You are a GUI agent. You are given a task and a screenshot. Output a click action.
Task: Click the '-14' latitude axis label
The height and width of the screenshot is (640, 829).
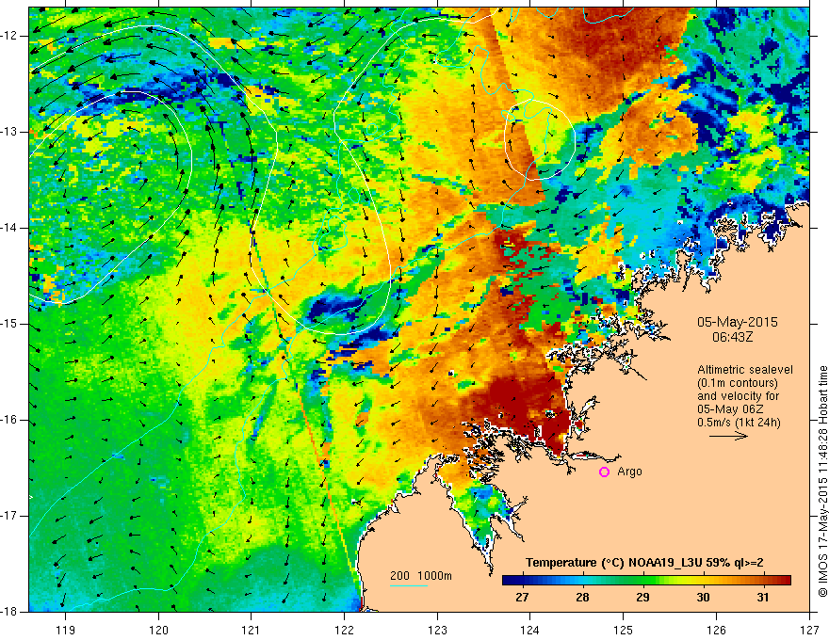pos(10,228)
